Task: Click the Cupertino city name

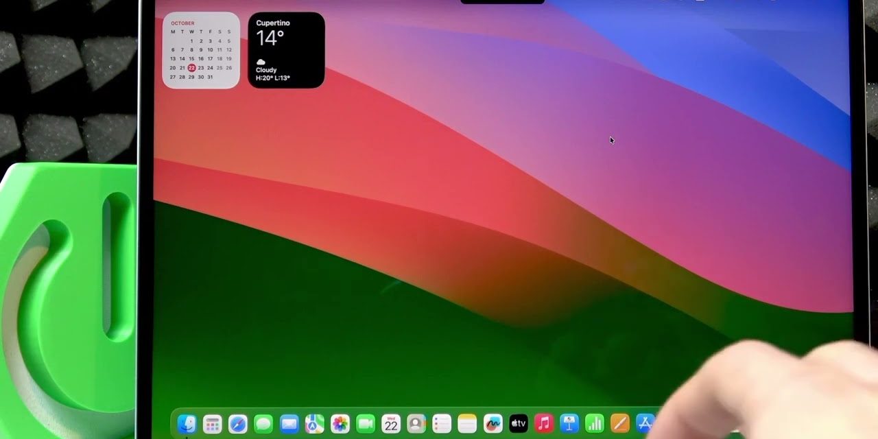Action: coord(273,23)
